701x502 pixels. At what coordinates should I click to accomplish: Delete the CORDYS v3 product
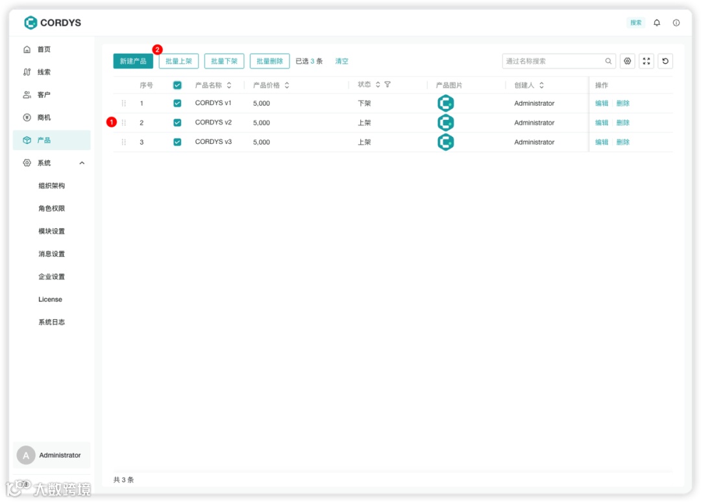pos(622,142)
